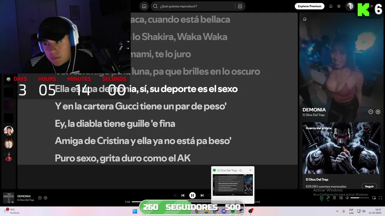Click Explorar Premium button
The height and width of the screenshot is (216, 385).
pyautogui.click(x=309, y=6)
